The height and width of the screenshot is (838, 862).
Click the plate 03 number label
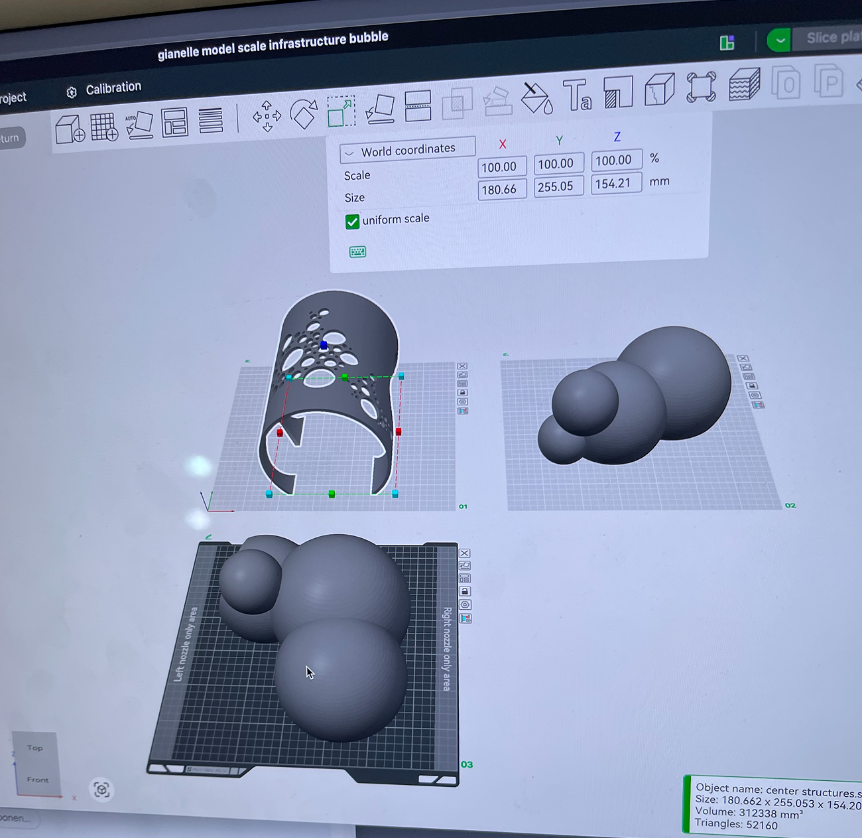tap(467, 764)
